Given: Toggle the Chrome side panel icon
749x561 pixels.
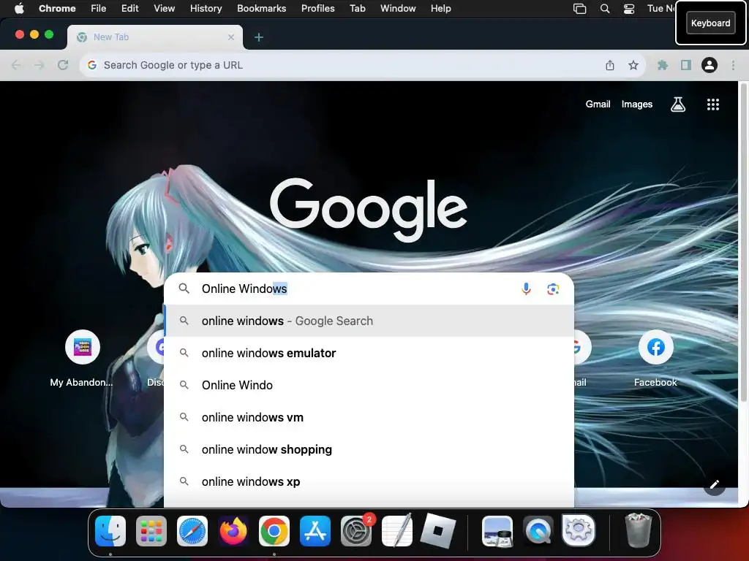Looking at the screenshot, I should click(686, 65).
